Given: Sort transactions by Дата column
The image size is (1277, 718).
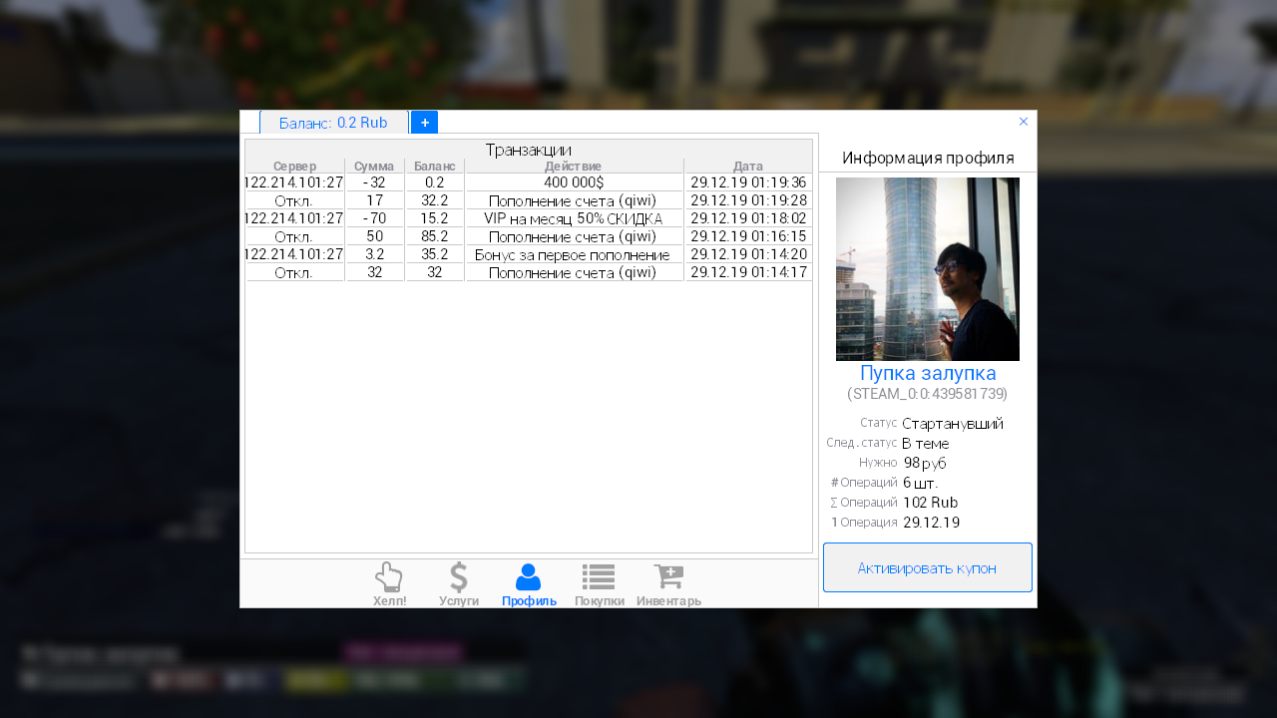Looking at the screenshot, I should (747, 167).
